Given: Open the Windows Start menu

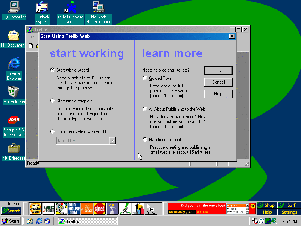Looking at the screenshot, I should 11,221.
